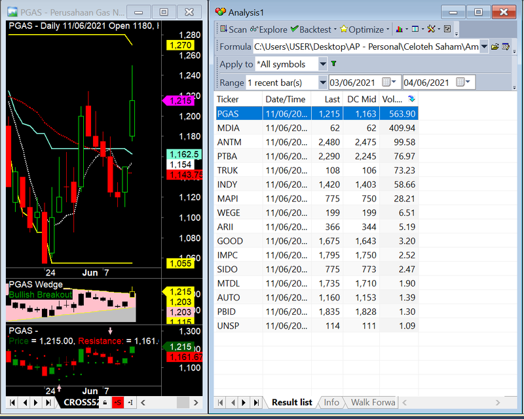
Task: Open the report bar-chart icon
Action: coord(399,29)
